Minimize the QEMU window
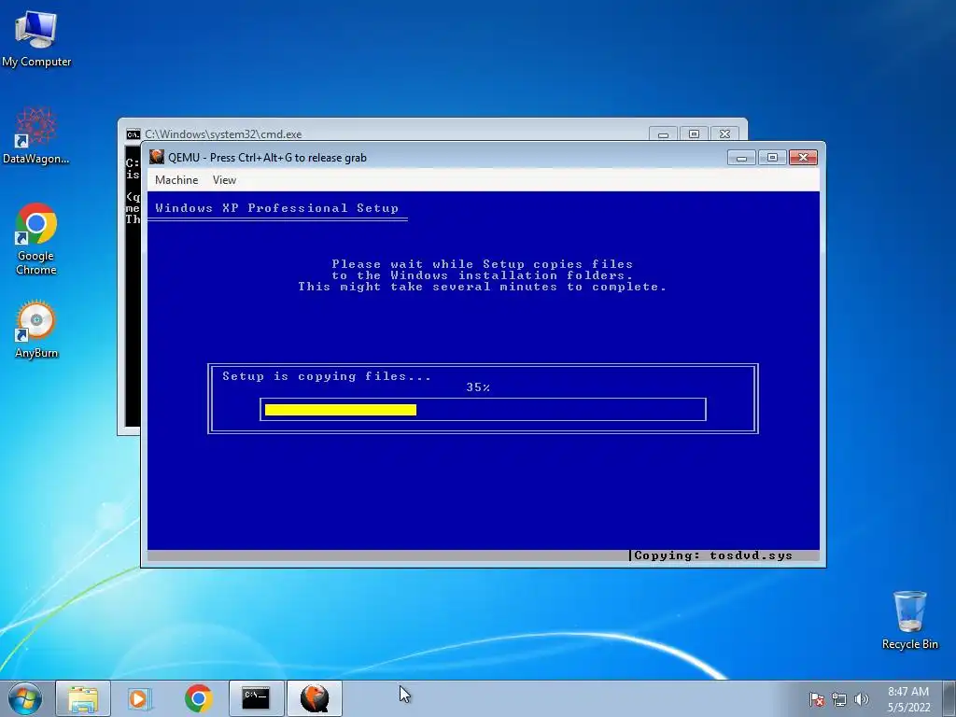Image resolution: width=956 pixels, height=717 pixels. click(741, 158)
